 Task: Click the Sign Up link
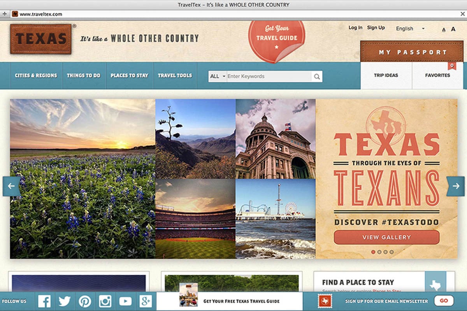tap(376, 28)
